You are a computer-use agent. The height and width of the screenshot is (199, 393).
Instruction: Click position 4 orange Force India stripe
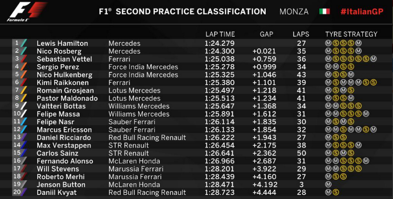(23, 66)
